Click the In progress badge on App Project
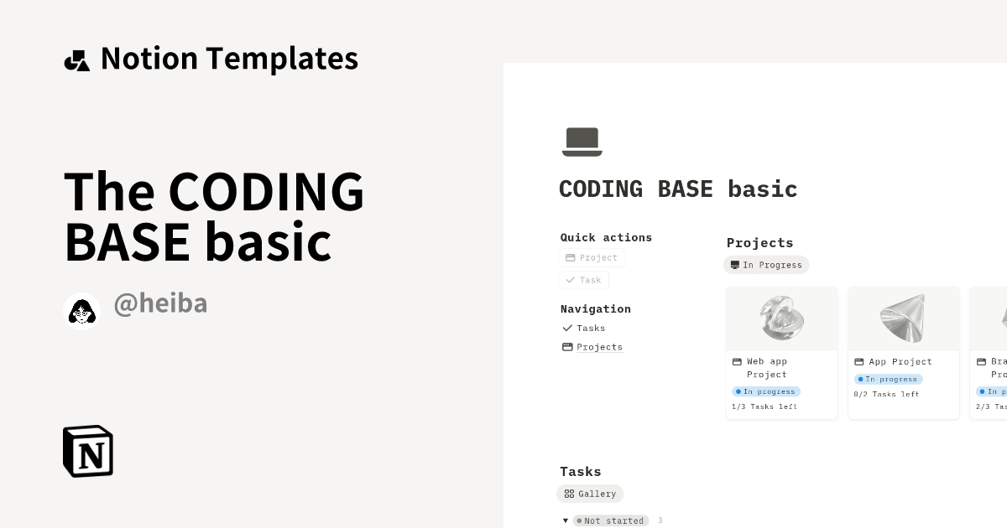This screenshot has height=528, width=1007. coord(889,379)
